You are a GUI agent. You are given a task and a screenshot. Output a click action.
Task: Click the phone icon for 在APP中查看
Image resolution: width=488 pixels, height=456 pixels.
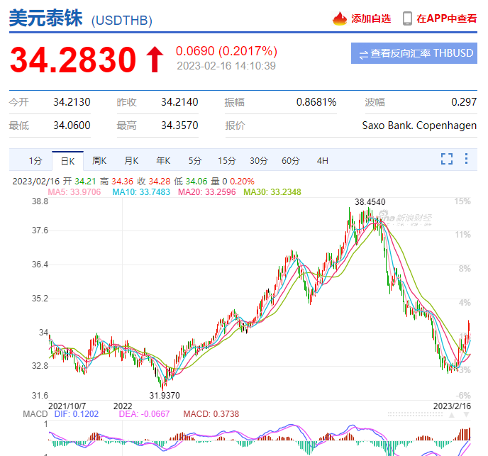click(407, 18)
